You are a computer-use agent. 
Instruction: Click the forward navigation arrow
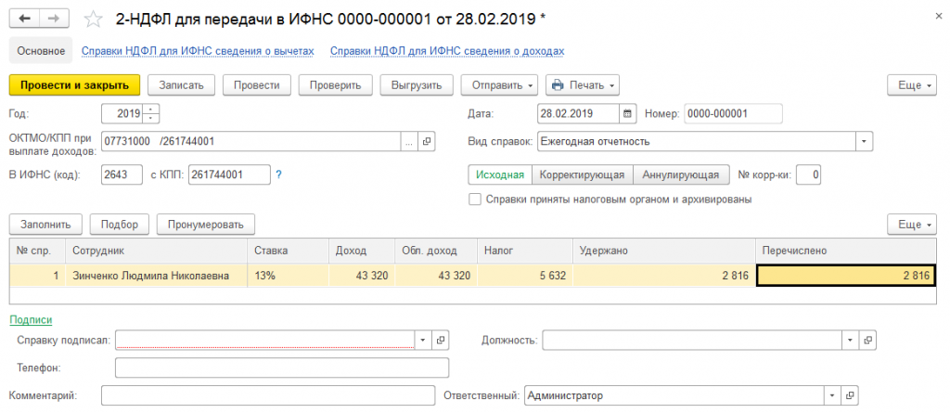54,19
